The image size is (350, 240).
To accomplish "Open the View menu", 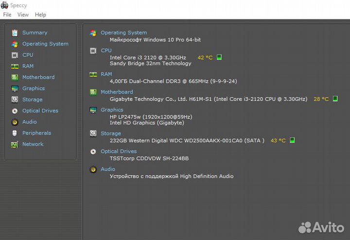I will pos(23,15).
